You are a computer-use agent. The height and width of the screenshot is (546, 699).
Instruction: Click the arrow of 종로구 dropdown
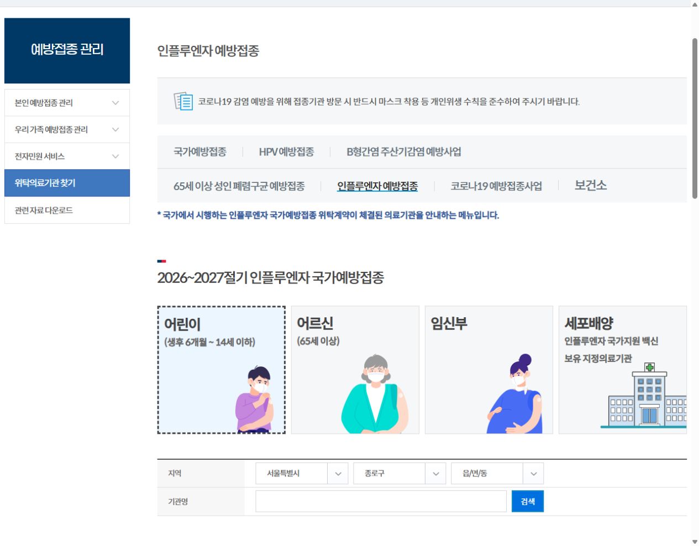(436, 474)
